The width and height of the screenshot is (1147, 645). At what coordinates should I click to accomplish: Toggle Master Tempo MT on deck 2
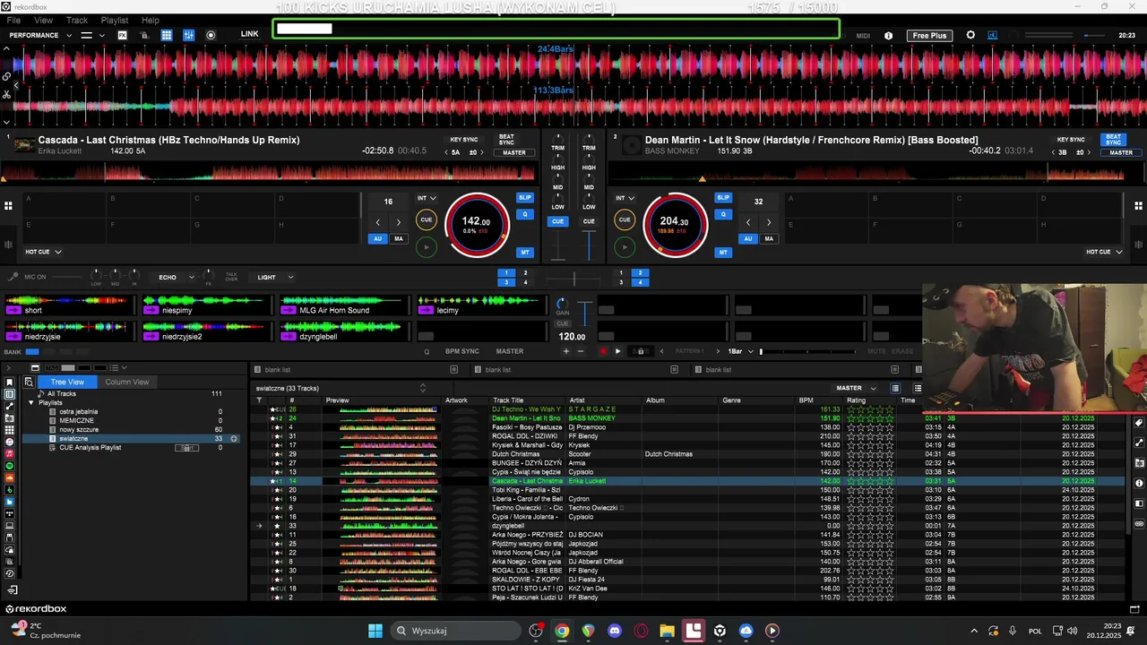point(723,253)
